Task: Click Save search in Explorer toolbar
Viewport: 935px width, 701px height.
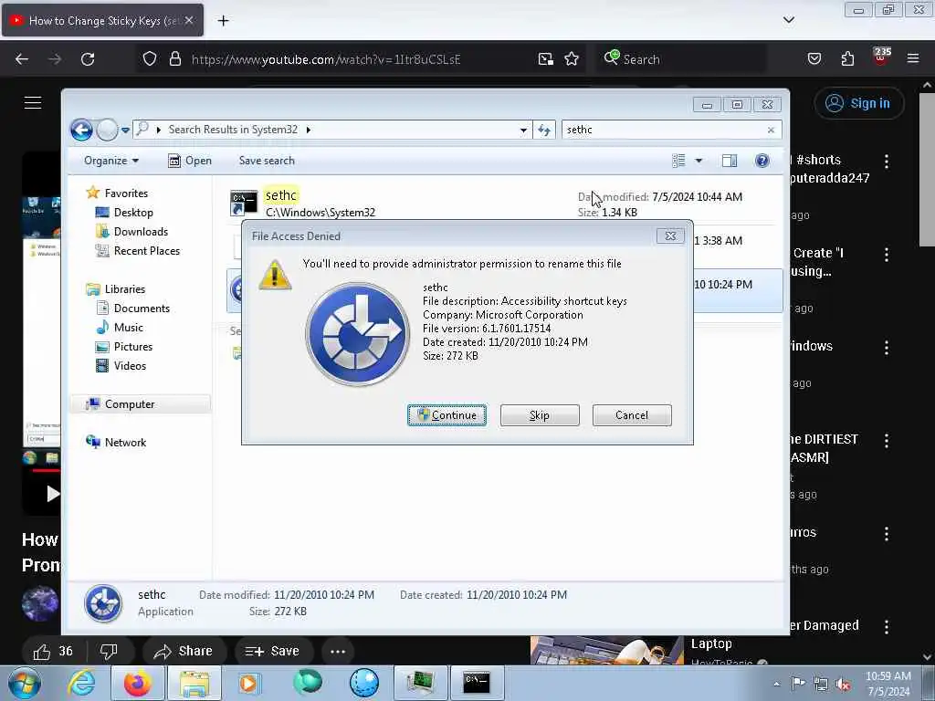Action: 267,161
